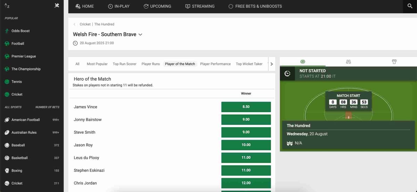417x192 pixels.
Task: Click the Number of Bets column label
Action: (47, 107)
